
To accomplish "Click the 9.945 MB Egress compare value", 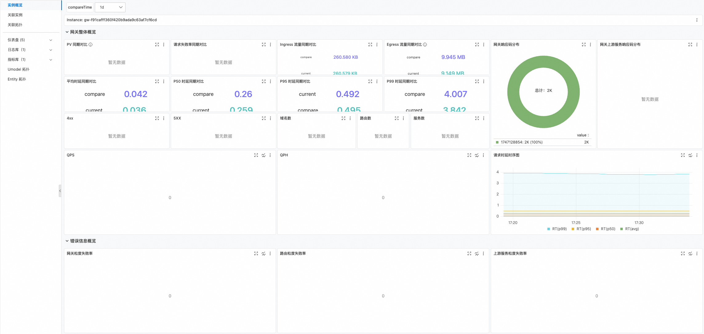I will tap(453, 57).
